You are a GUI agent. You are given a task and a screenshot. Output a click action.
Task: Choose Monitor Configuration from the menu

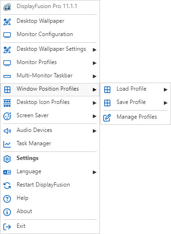[50, 35]
